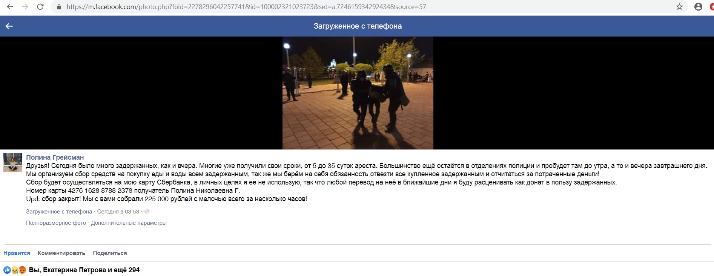Click Полина Грейсман profile avatar
714x276 pixels.
point(13,163)
